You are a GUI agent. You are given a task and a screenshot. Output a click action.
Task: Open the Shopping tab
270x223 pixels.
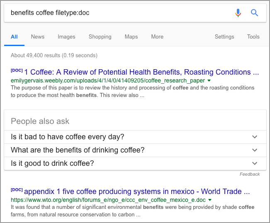[100, 36]
